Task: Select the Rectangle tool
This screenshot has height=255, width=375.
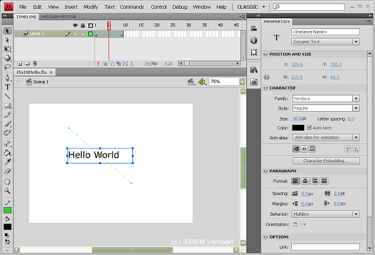Action: (8, 105)
